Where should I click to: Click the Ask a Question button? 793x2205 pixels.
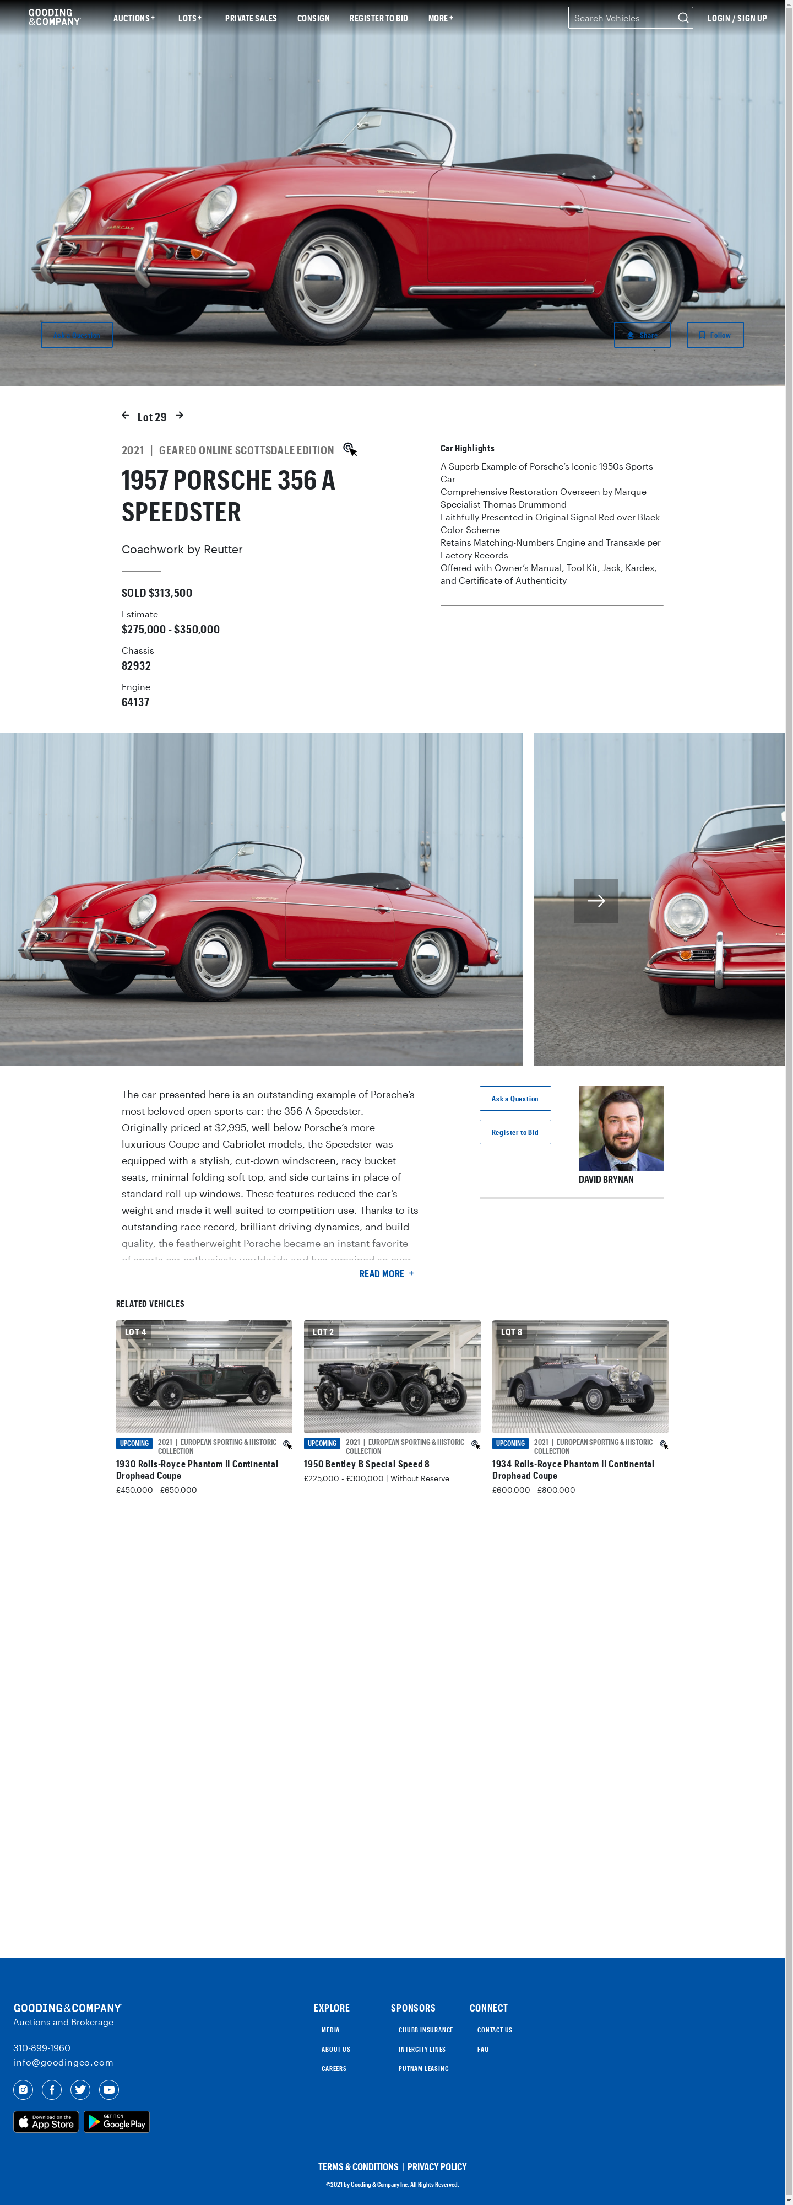515,1098
